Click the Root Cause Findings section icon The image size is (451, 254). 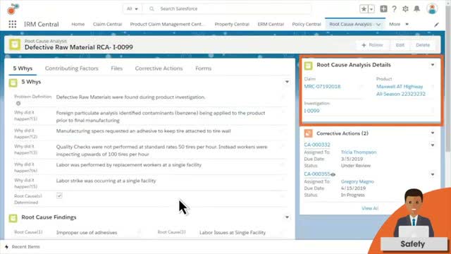point(13,218)
